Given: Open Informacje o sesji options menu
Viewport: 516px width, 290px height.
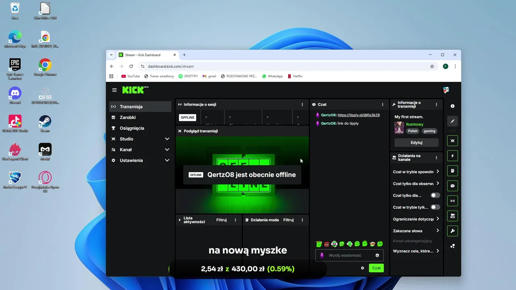Looking at the screenshot, I should 302,104.
